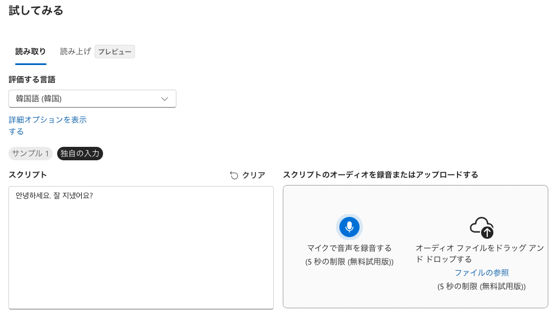
Task: Click the スクリプト label above the text box
Action: click(28, 175)
